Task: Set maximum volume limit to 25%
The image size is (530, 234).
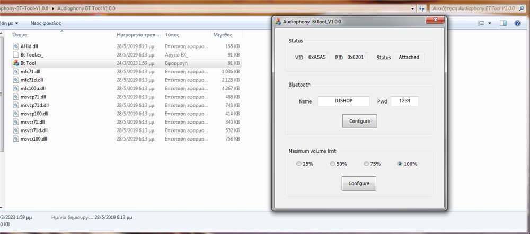Action: point(298,164)
